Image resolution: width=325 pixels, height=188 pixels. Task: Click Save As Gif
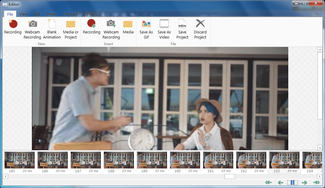[146, 29]
